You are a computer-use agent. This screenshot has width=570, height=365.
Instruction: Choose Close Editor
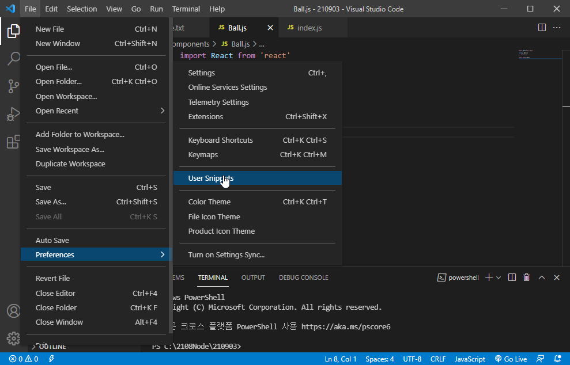96,293
